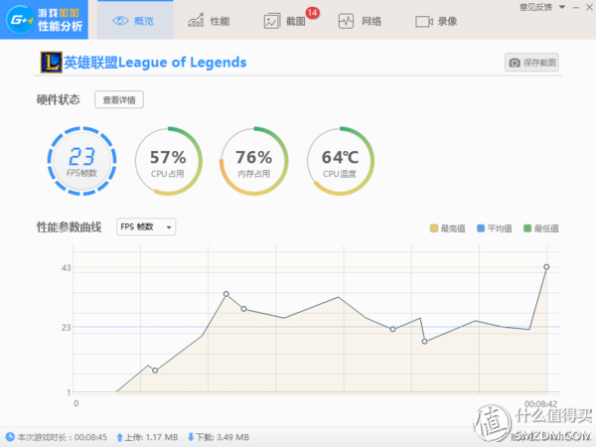Click the red 14 notification badge
This screenshot has height=447, width=596.
click(313, 13)
